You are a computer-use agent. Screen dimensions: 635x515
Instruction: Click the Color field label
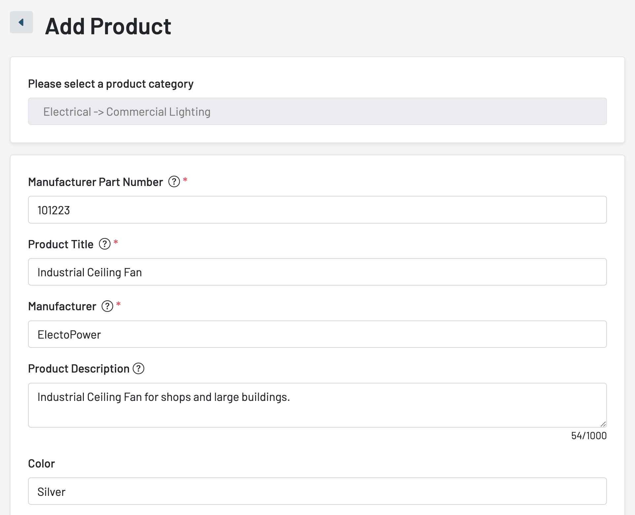coord(41,464)
